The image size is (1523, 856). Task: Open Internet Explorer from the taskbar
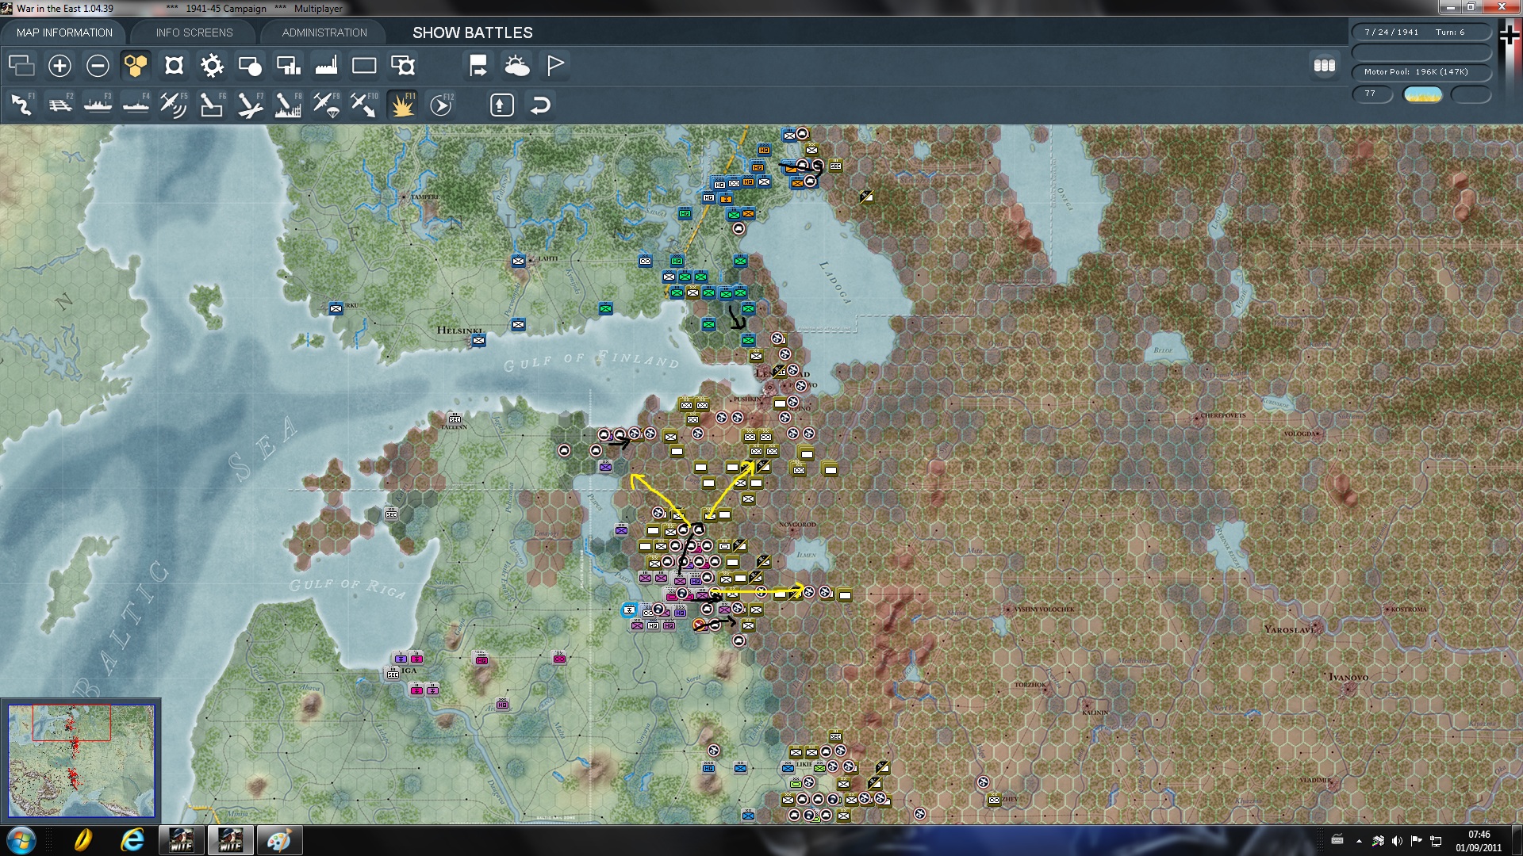tap(132, 840)
